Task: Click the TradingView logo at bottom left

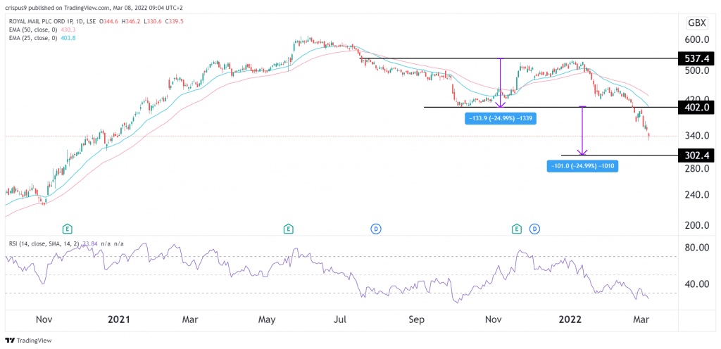Action: 28,341
